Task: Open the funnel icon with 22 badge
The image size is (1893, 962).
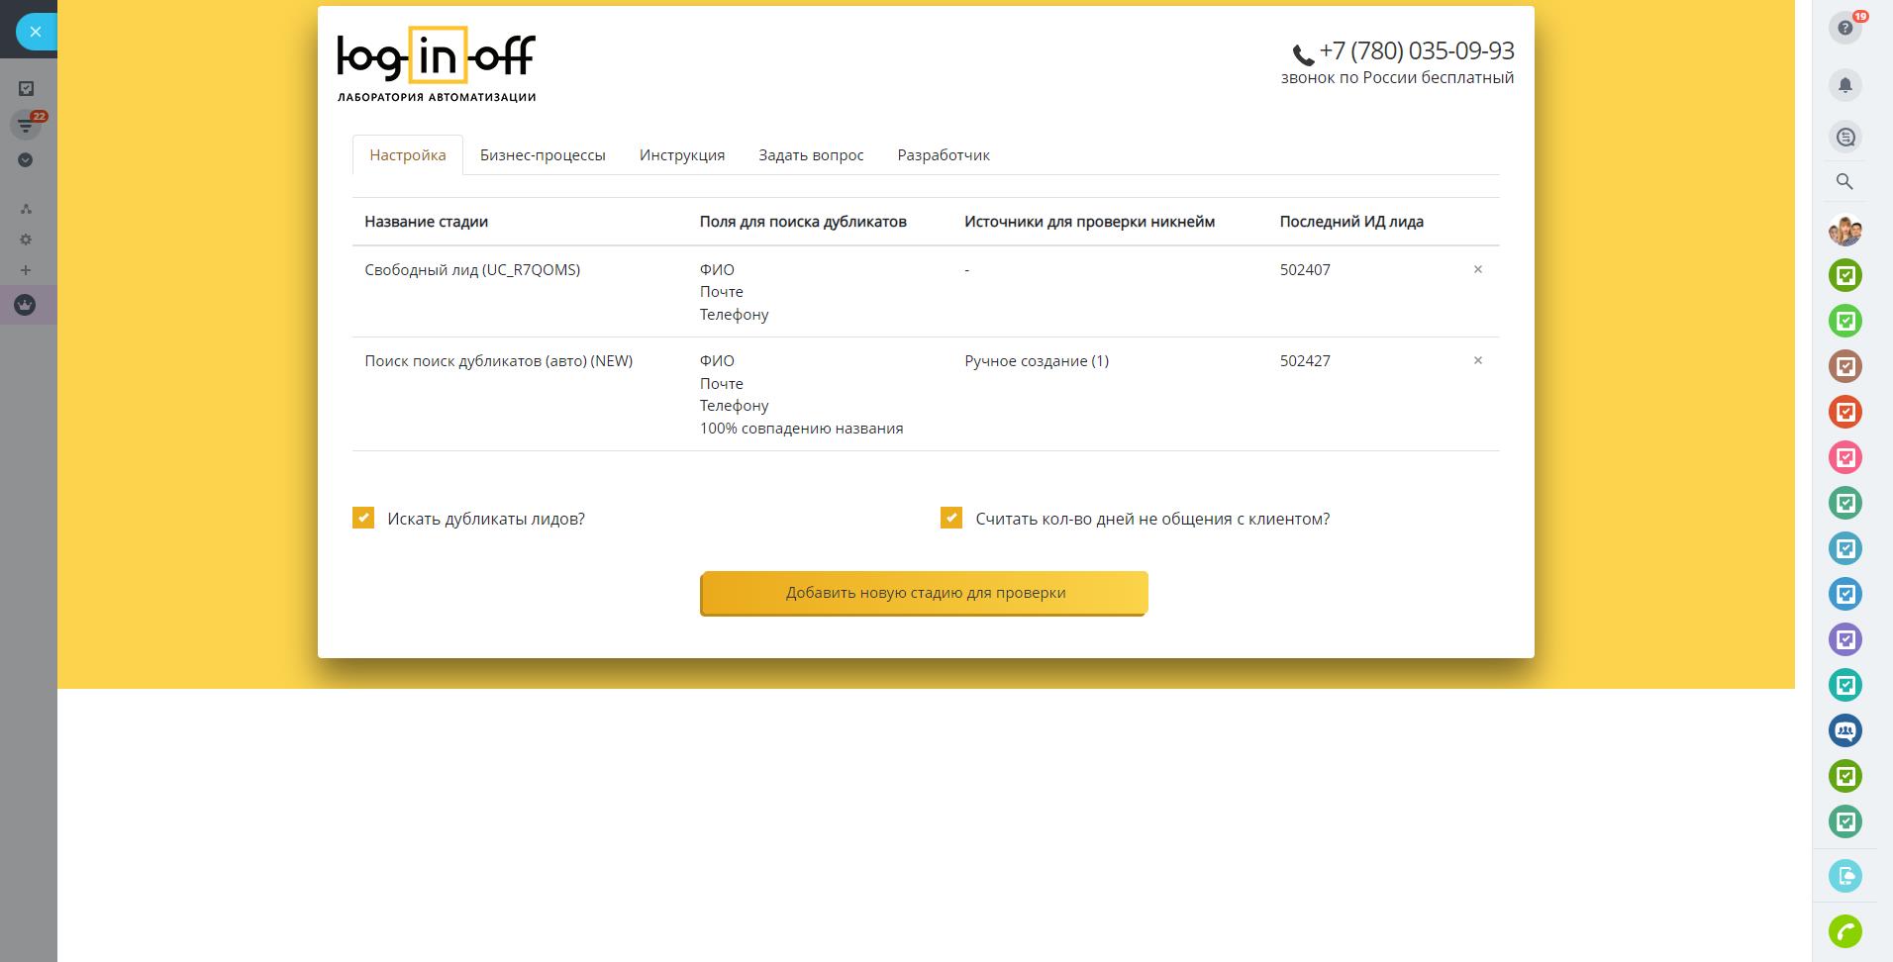Action: click(26, 125)
